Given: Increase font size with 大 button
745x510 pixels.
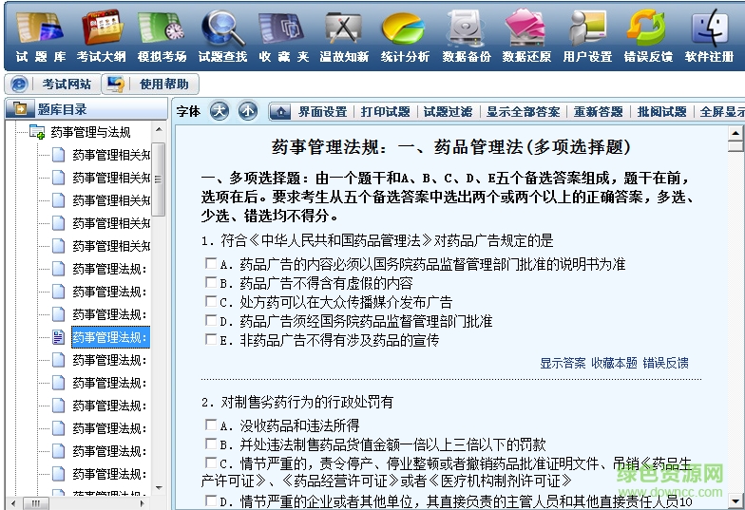Looking at the screenshot, I should [x=219, y=112].
